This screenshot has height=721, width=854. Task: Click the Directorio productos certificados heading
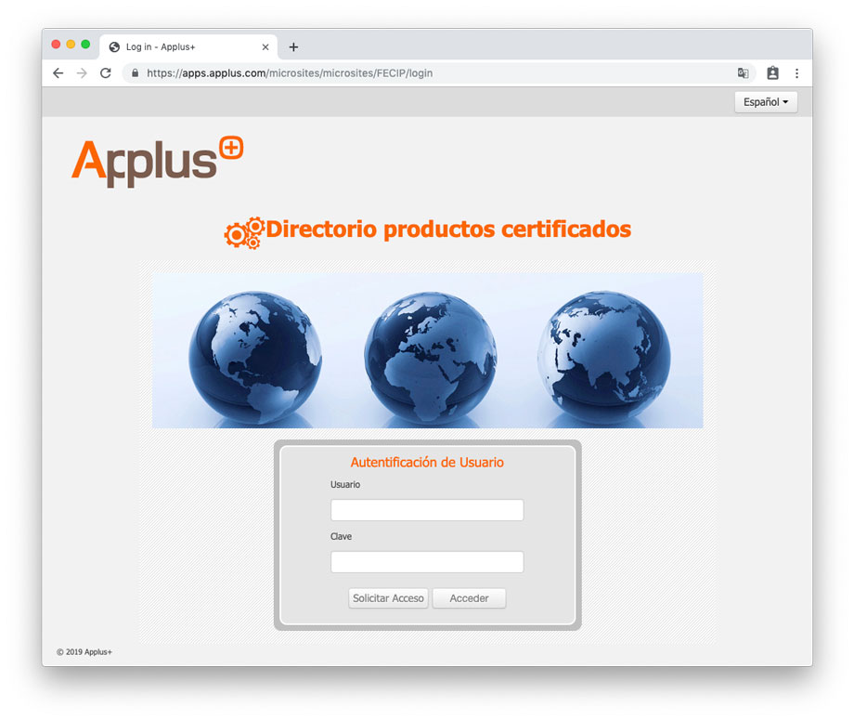pyautogui.click(x=448, y=229)
